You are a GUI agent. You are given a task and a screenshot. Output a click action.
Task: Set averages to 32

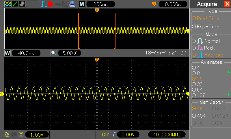click(197, 84)
